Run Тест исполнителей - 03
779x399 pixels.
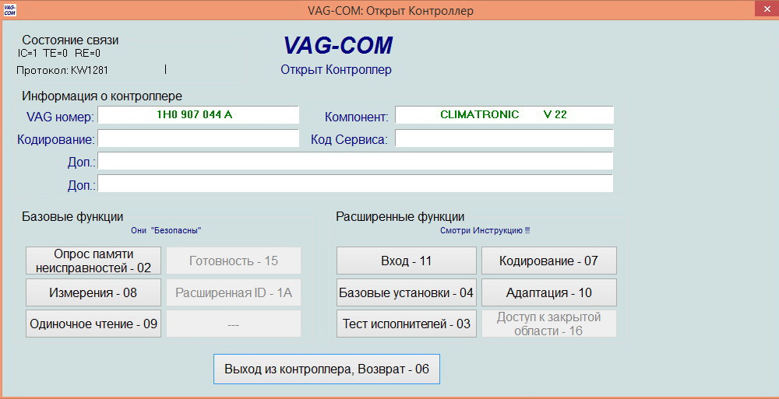[x=407, y=324]
